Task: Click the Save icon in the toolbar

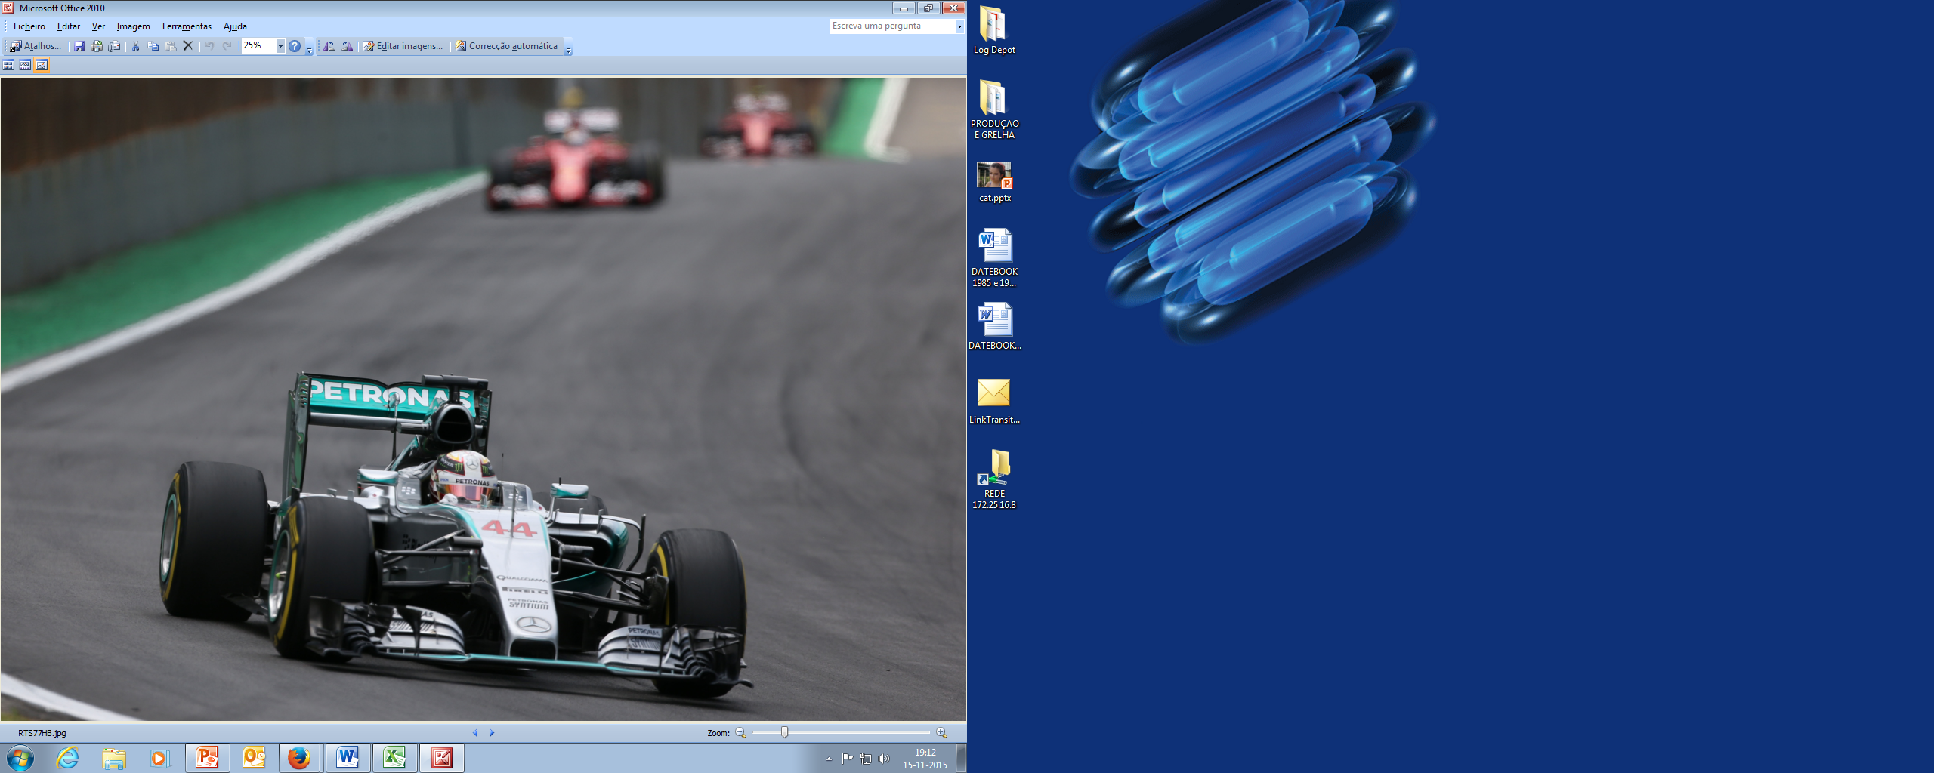Action: pos(79,46)
